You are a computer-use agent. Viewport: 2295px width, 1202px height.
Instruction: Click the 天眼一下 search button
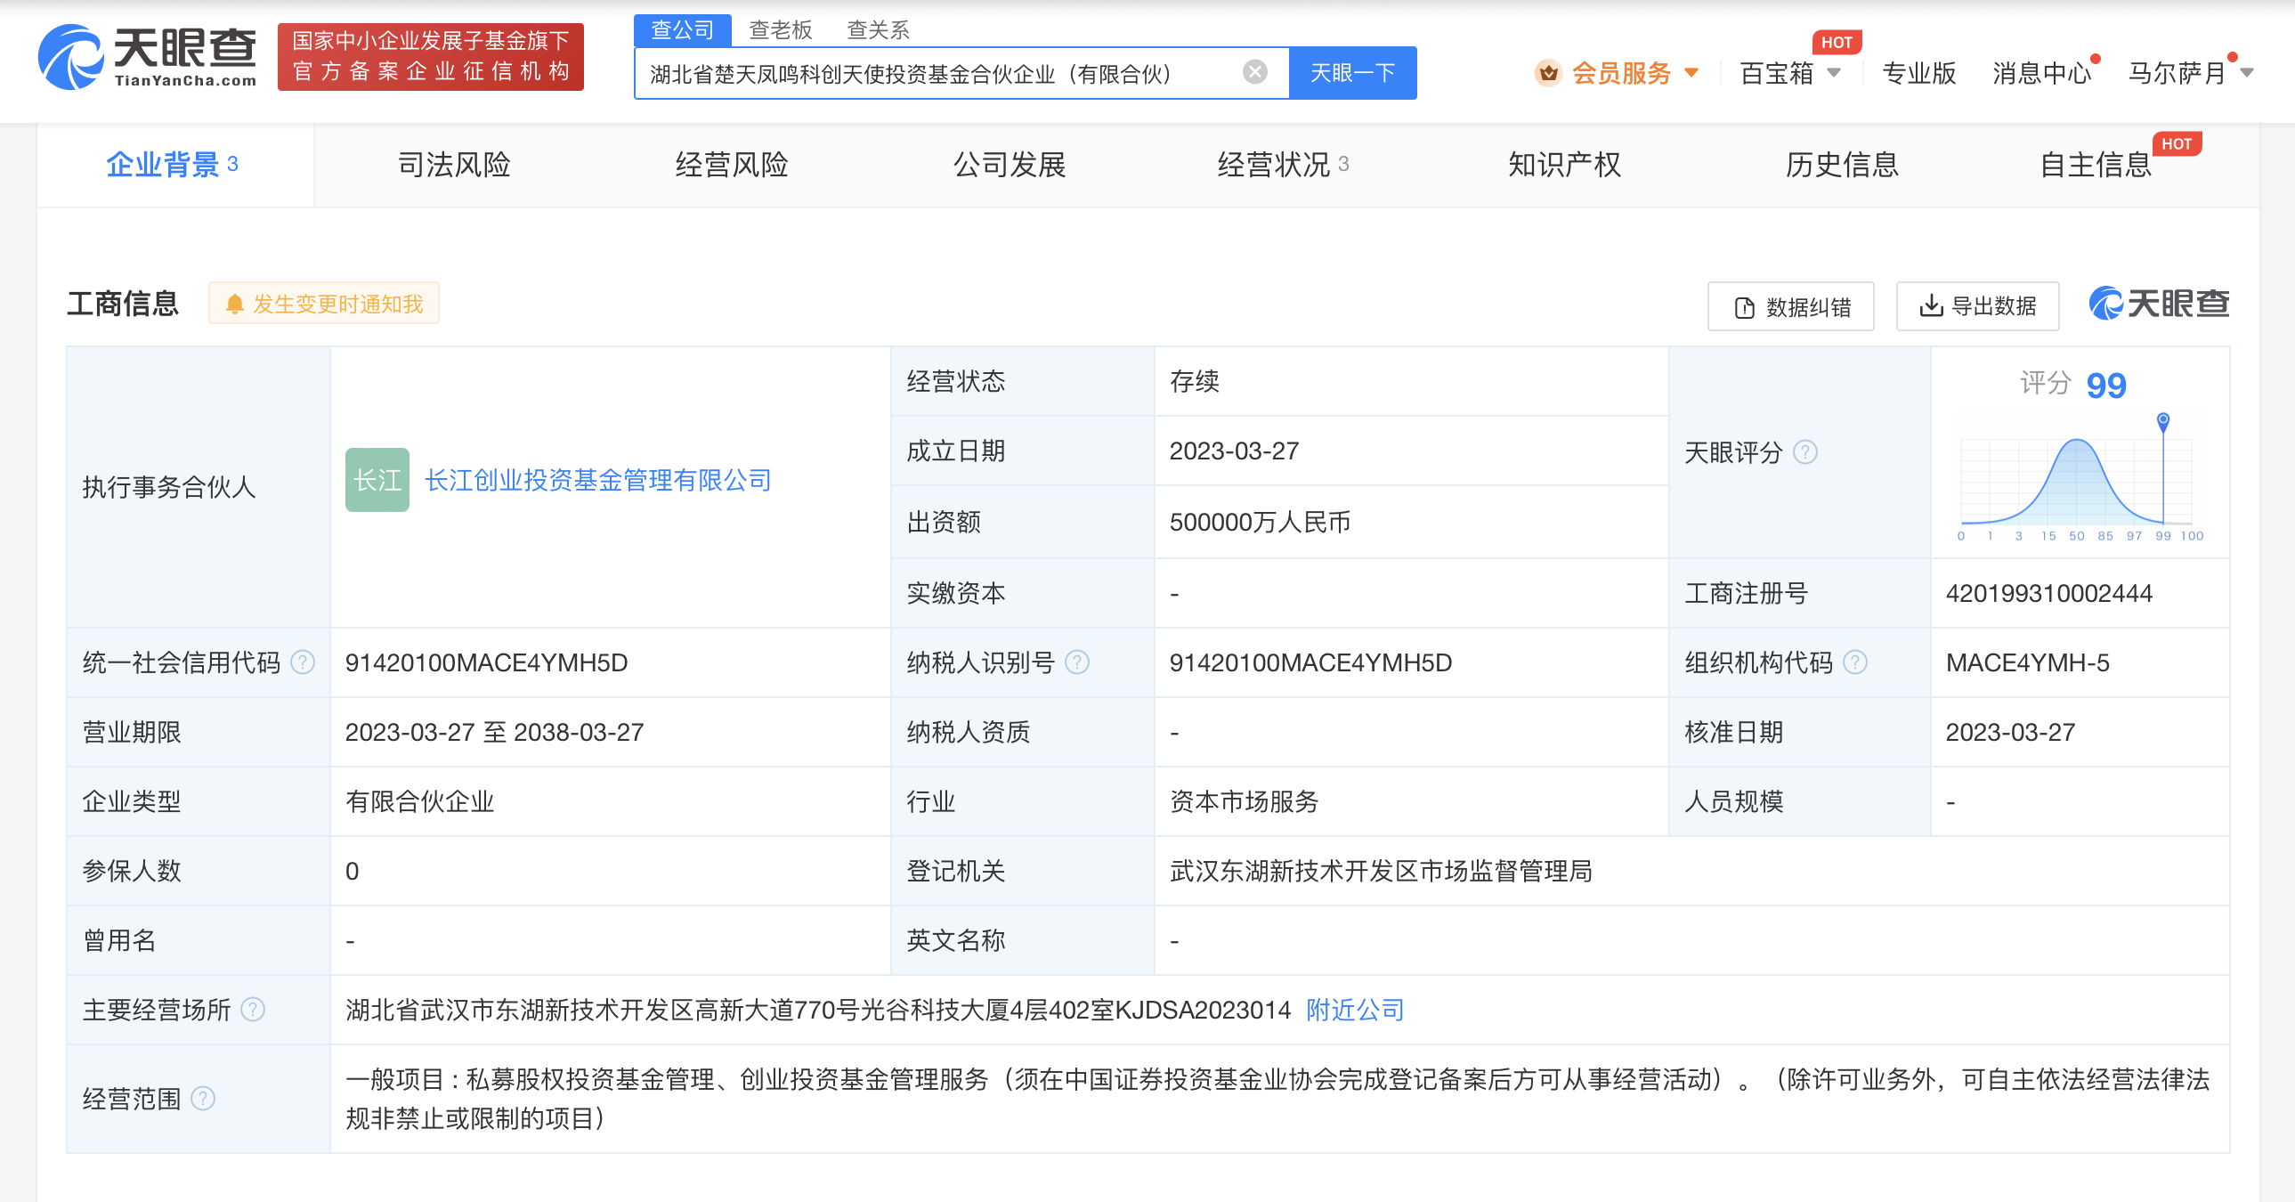1351,72
